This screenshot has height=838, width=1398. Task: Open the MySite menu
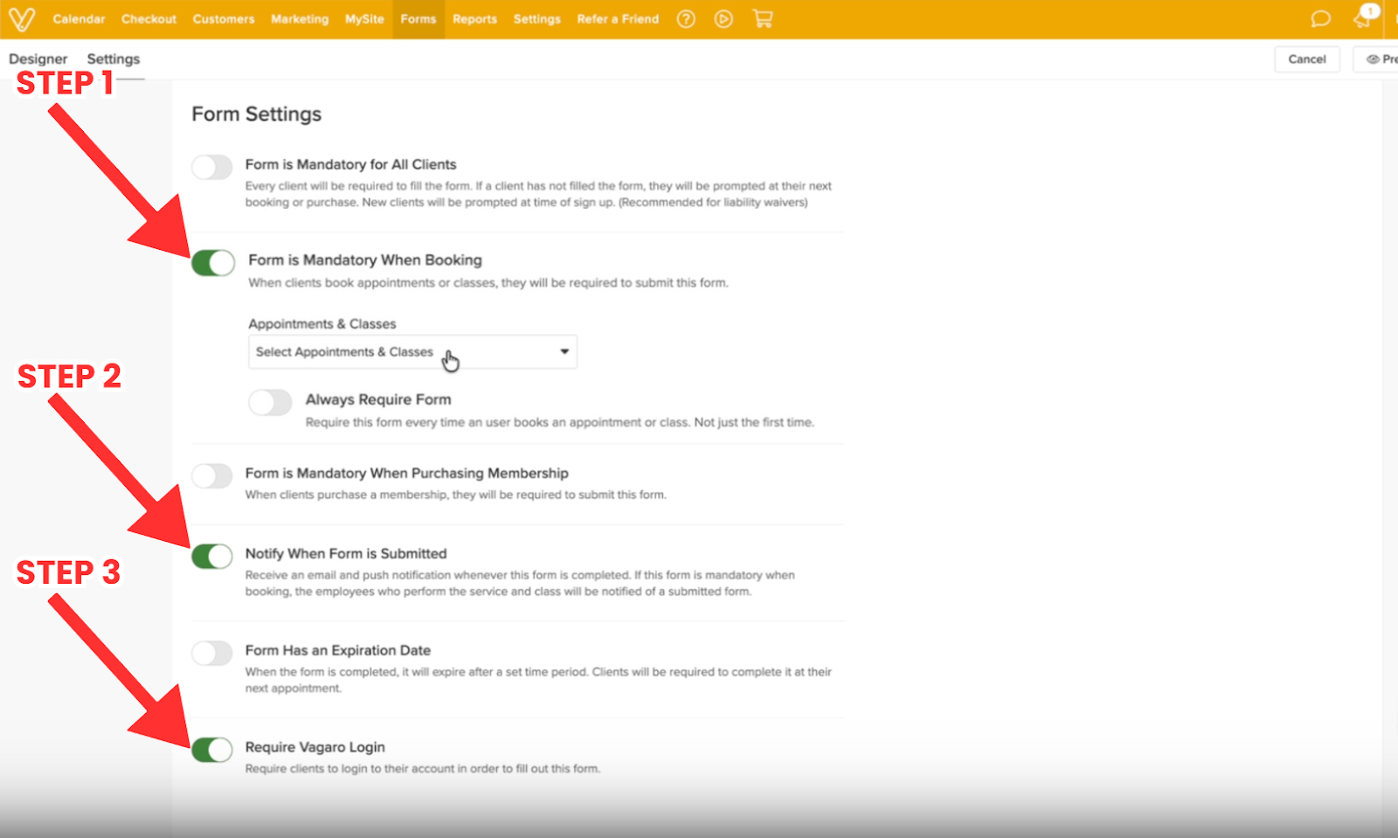pos(364,18)
